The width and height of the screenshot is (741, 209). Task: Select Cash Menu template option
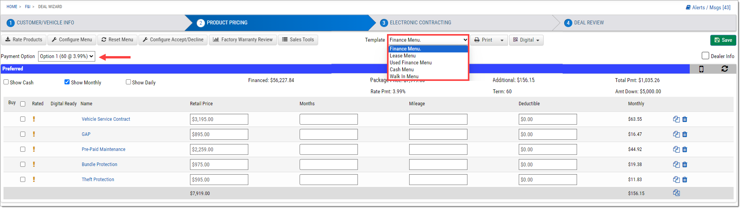tap(428, 70)
